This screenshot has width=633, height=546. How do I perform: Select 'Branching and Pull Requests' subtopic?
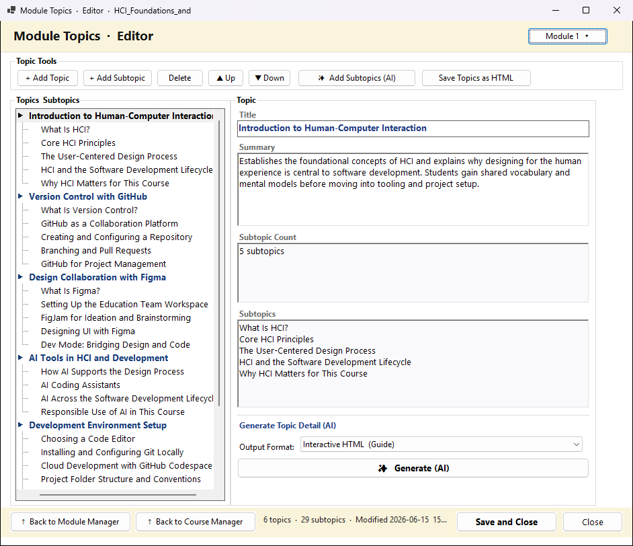[x=96, y=251]
